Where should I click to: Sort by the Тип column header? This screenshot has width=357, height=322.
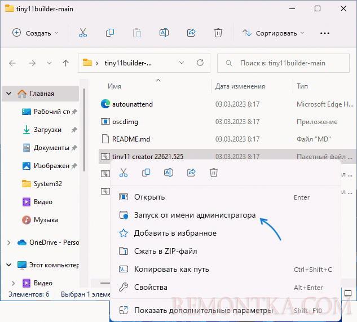[302, 86]
